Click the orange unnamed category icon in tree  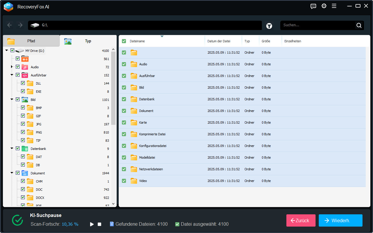(x=25, y=59)
